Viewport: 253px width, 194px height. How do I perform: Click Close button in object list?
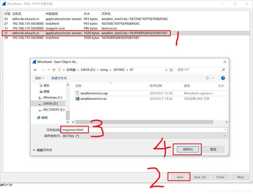pyautogui.click(x=220, y=177)
